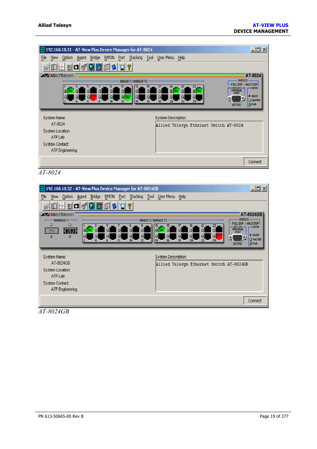Open Stacking menu in AT-8024 window
The width and height of the screenshot is (317, 449).
136,58
